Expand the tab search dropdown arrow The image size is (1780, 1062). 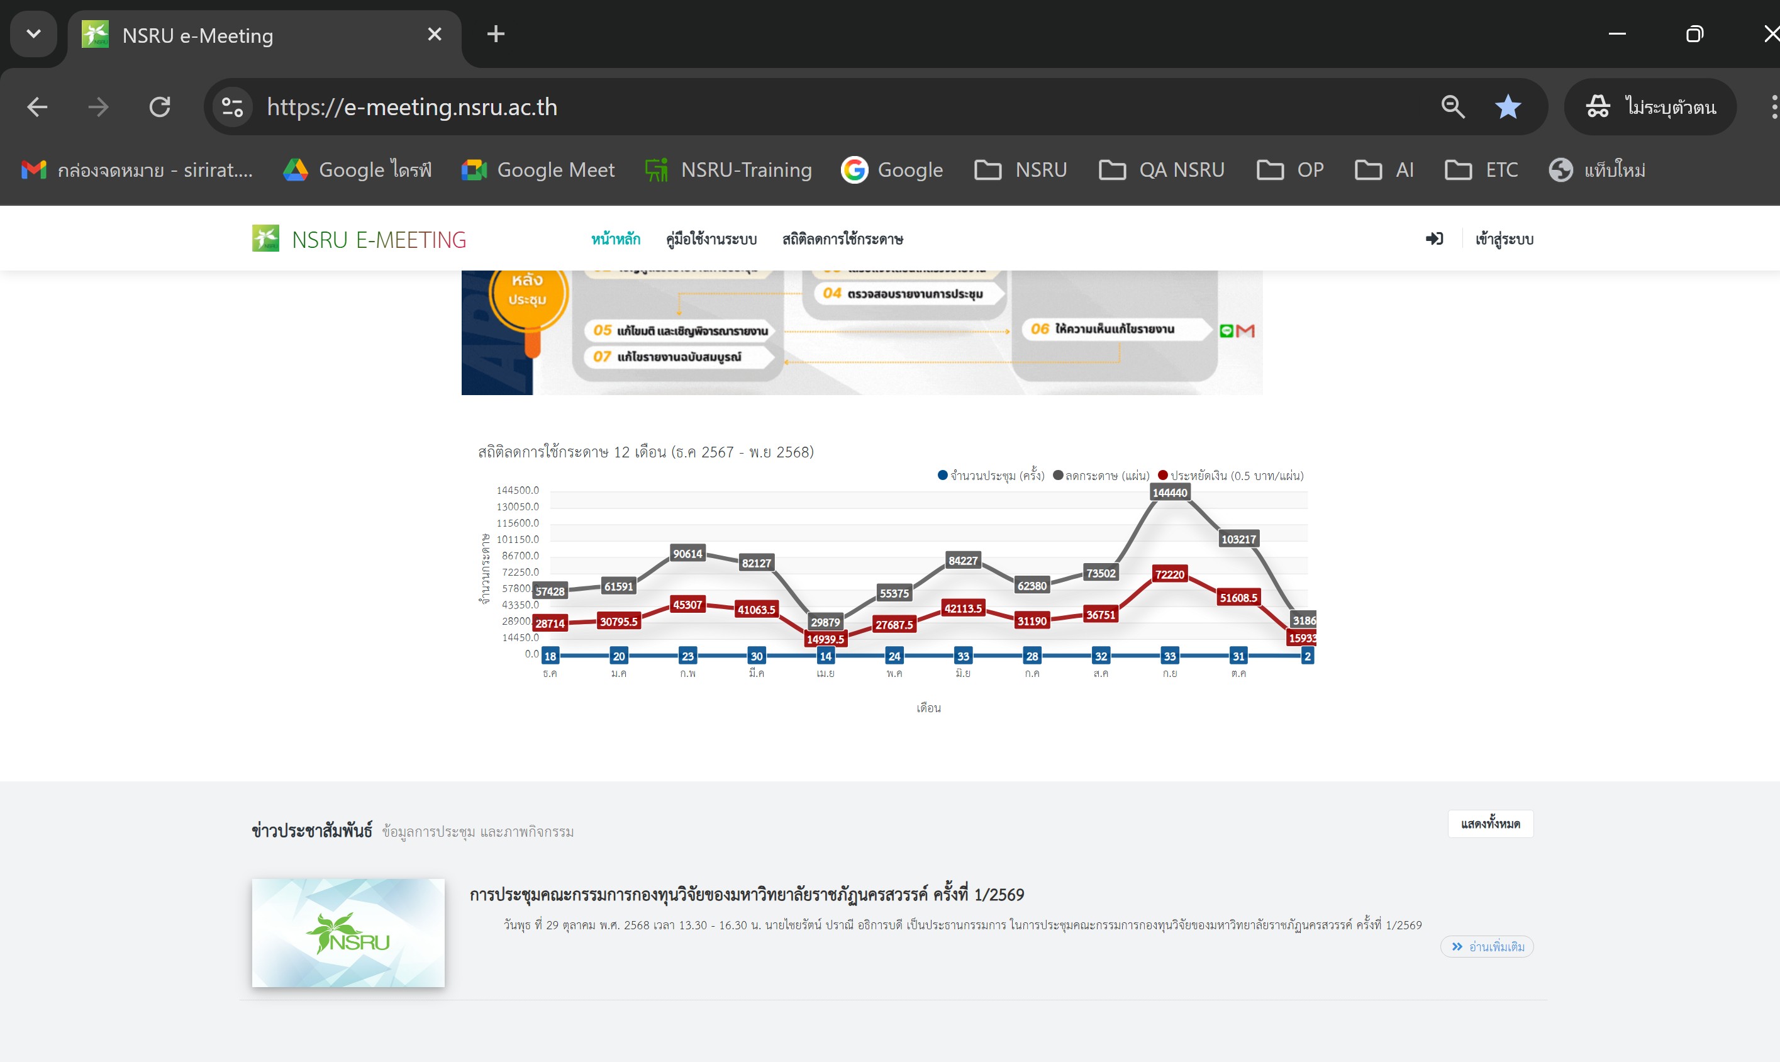pos(33,35)
